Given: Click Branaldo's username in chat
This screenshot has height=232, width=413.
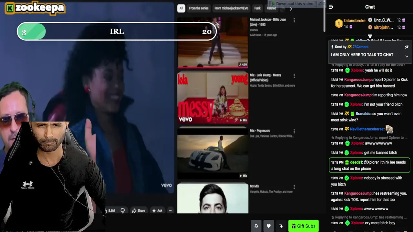Looking at the screenshot, I should [x=363, y=114].
